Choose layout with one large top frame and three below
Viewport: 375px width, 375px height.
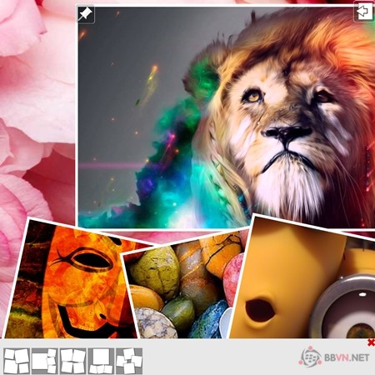point(101,361)
